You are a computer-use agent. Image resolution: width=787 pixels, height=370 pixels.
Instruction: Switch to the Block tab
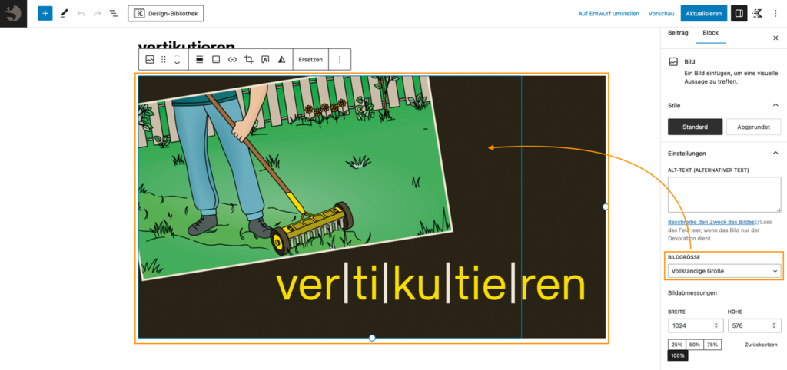tap(710, 33)
